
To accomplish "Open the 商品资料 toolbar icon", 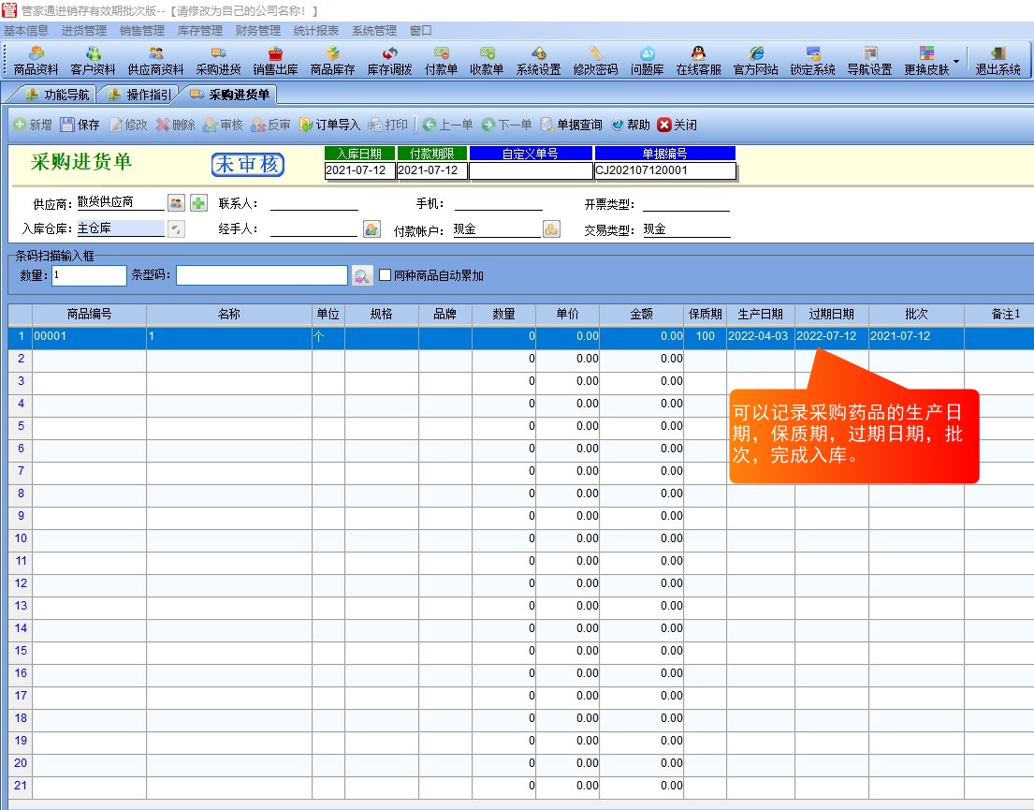I will click(x=36, y=61).
